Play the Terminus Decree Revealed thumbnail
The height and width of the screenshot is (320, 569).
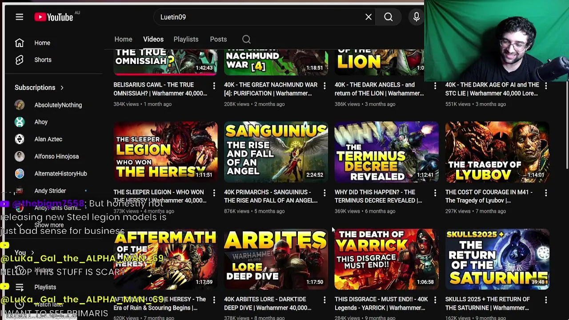pos(387,152)
